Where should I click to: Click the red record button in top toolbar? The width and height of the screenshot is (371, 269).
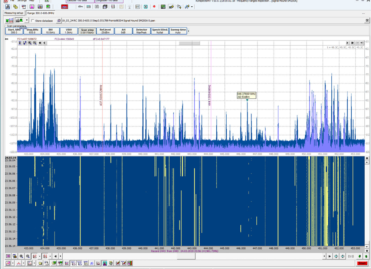click(154, 7)
